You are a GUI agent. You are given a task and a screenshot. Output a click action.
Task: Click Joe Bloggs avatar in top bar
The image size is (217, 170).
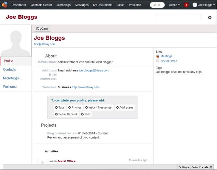195,5
